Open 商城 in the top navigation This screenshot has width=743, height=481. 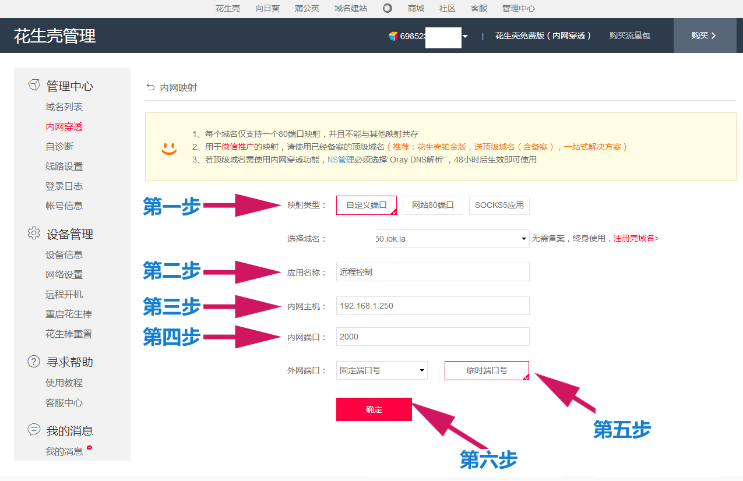416,8
